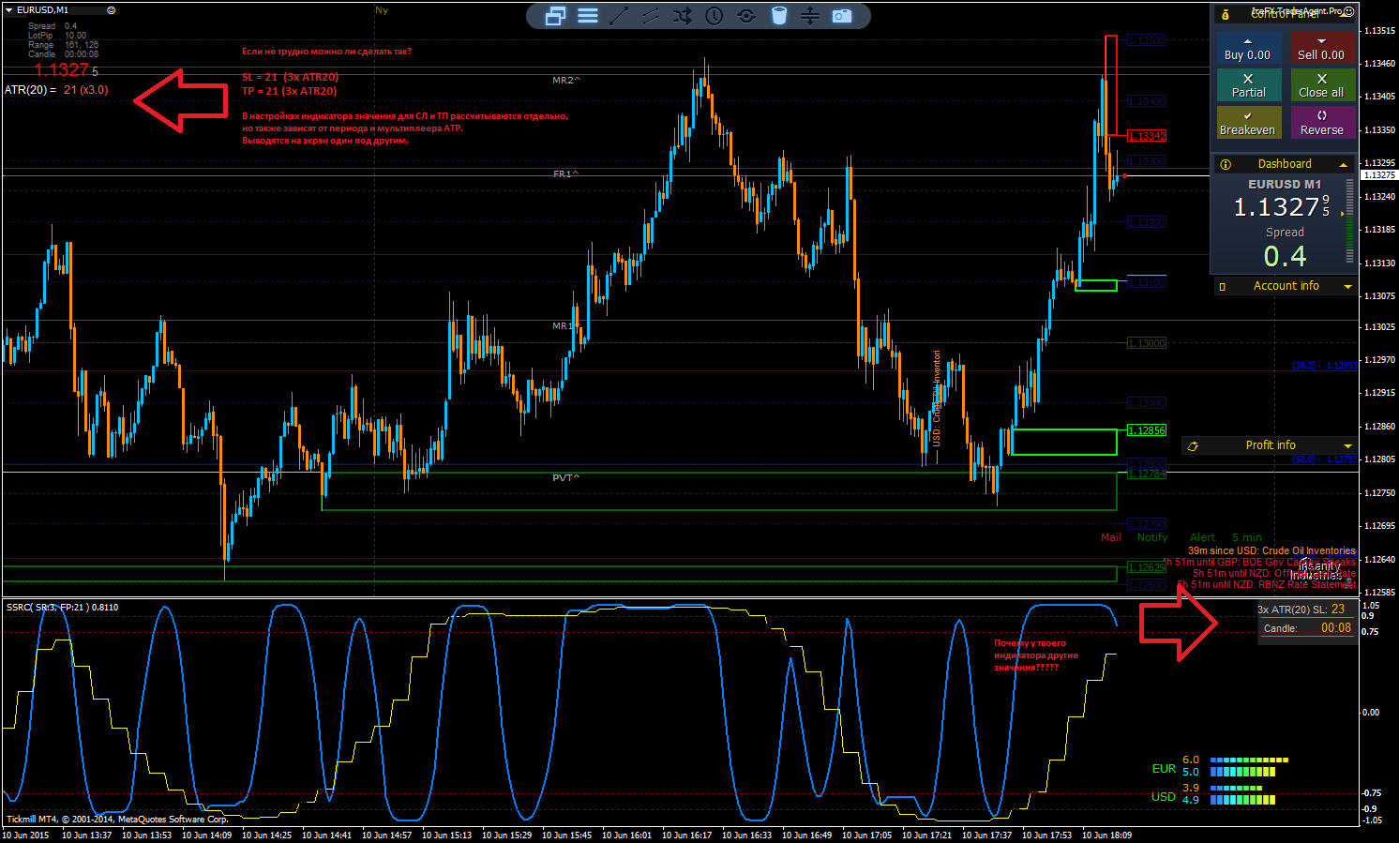Click the Buy 0.00 button

click(x=1248, y=49)
